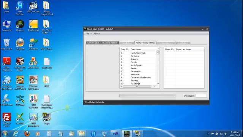Launch the VideoCloner desktop shortcut

(33, 63)
